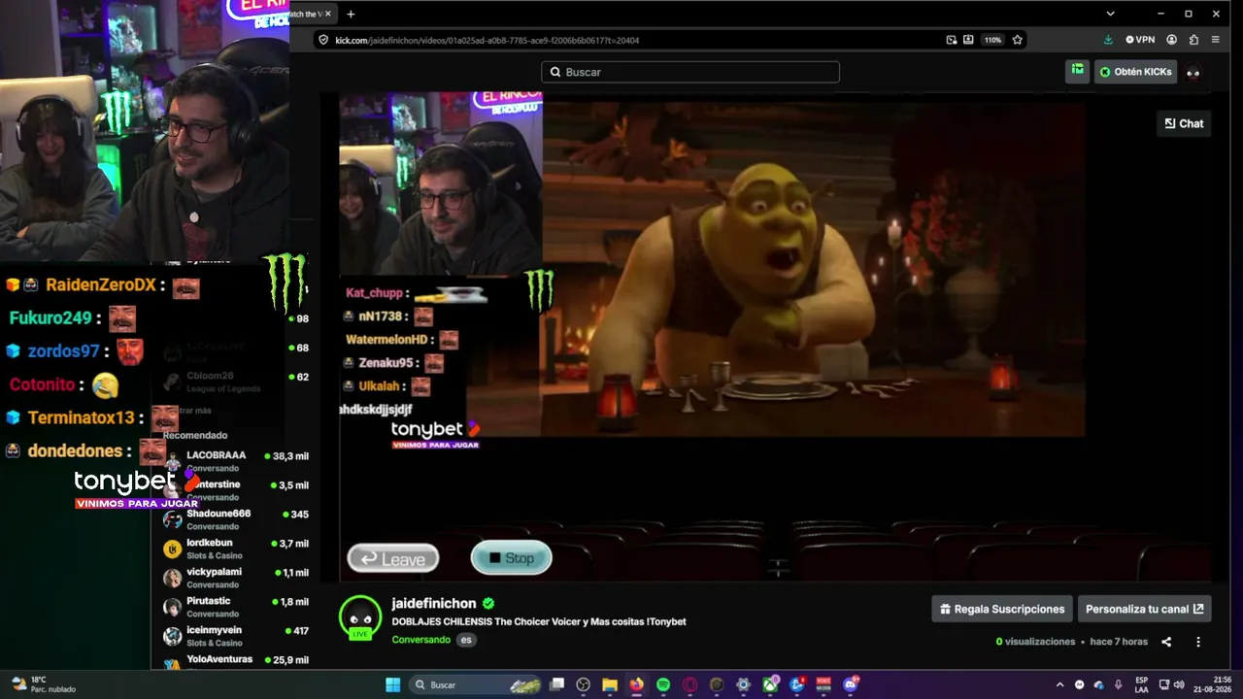The height and width of the screenshot is (699, 1243).
Task: Click the kick.com address bar URL
Action: (487, 40)
